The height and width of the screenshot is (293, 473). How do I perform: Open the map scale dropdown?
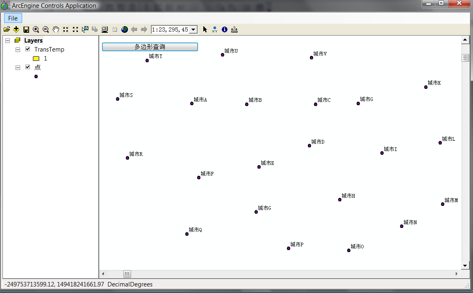pos(193,29)
